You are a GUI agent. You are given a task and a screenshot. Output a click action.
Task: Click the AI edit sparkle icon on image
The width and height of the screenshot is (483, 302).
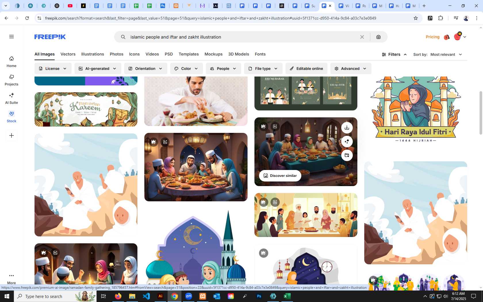coord(347,142)
